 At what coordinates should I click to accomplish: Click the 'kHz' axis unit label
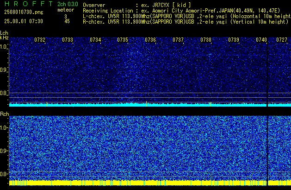coord(4,38)
